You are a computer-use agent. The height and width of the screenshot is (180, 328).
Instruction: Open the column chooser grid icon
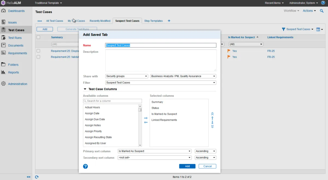(318, 29)
